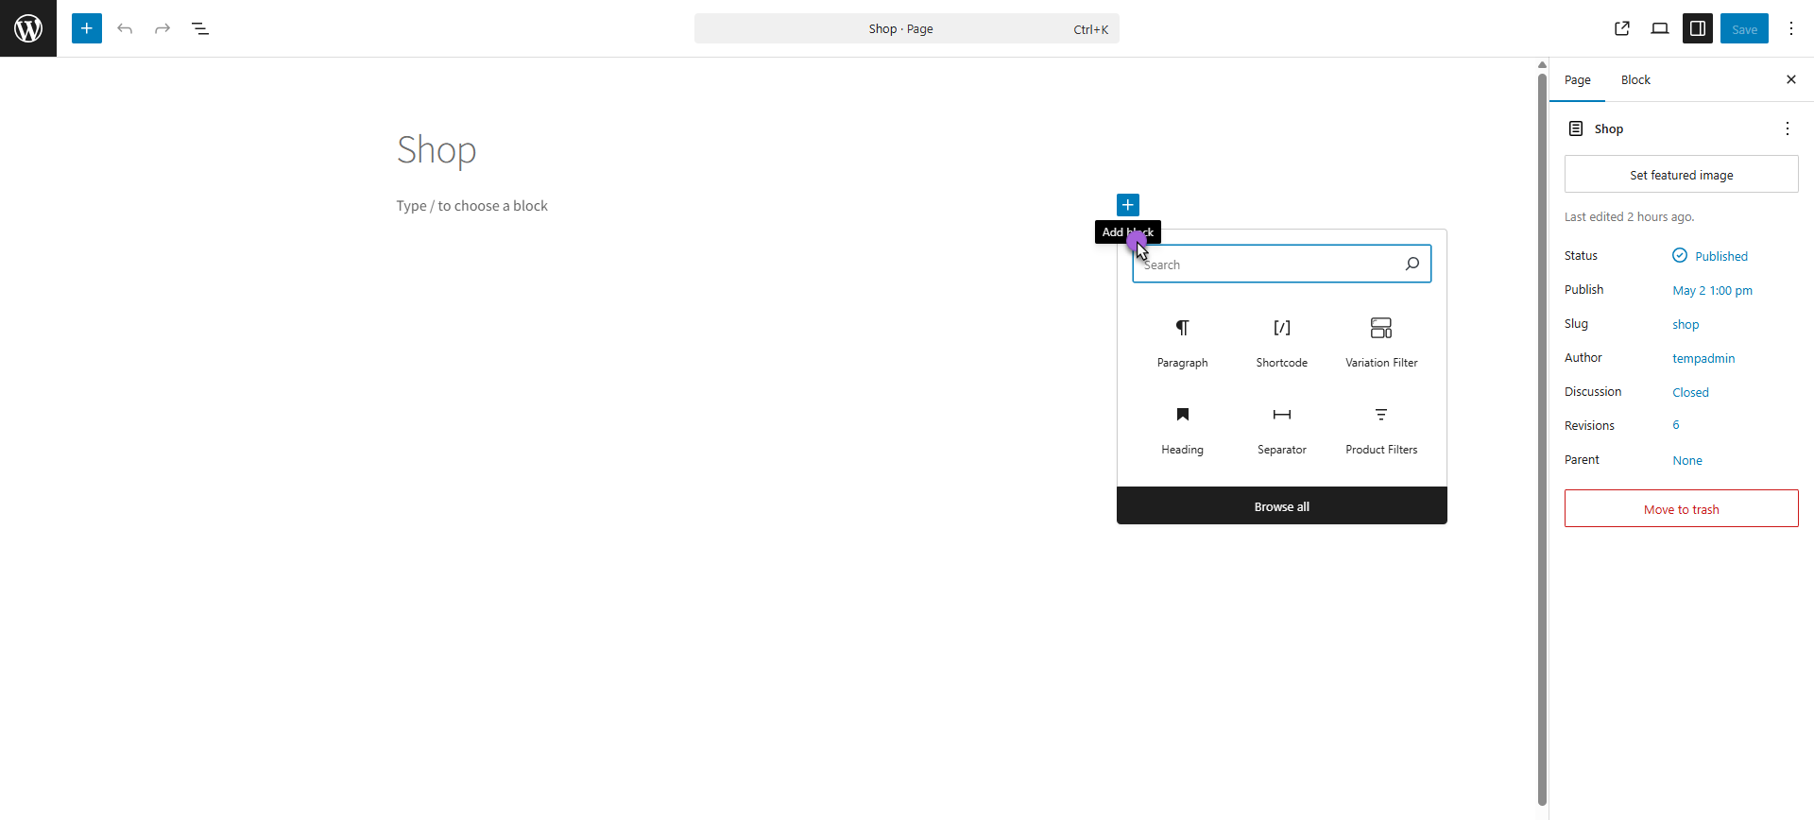
Task: Add a Product Filters block
Action: click(x=1381, y=429)
